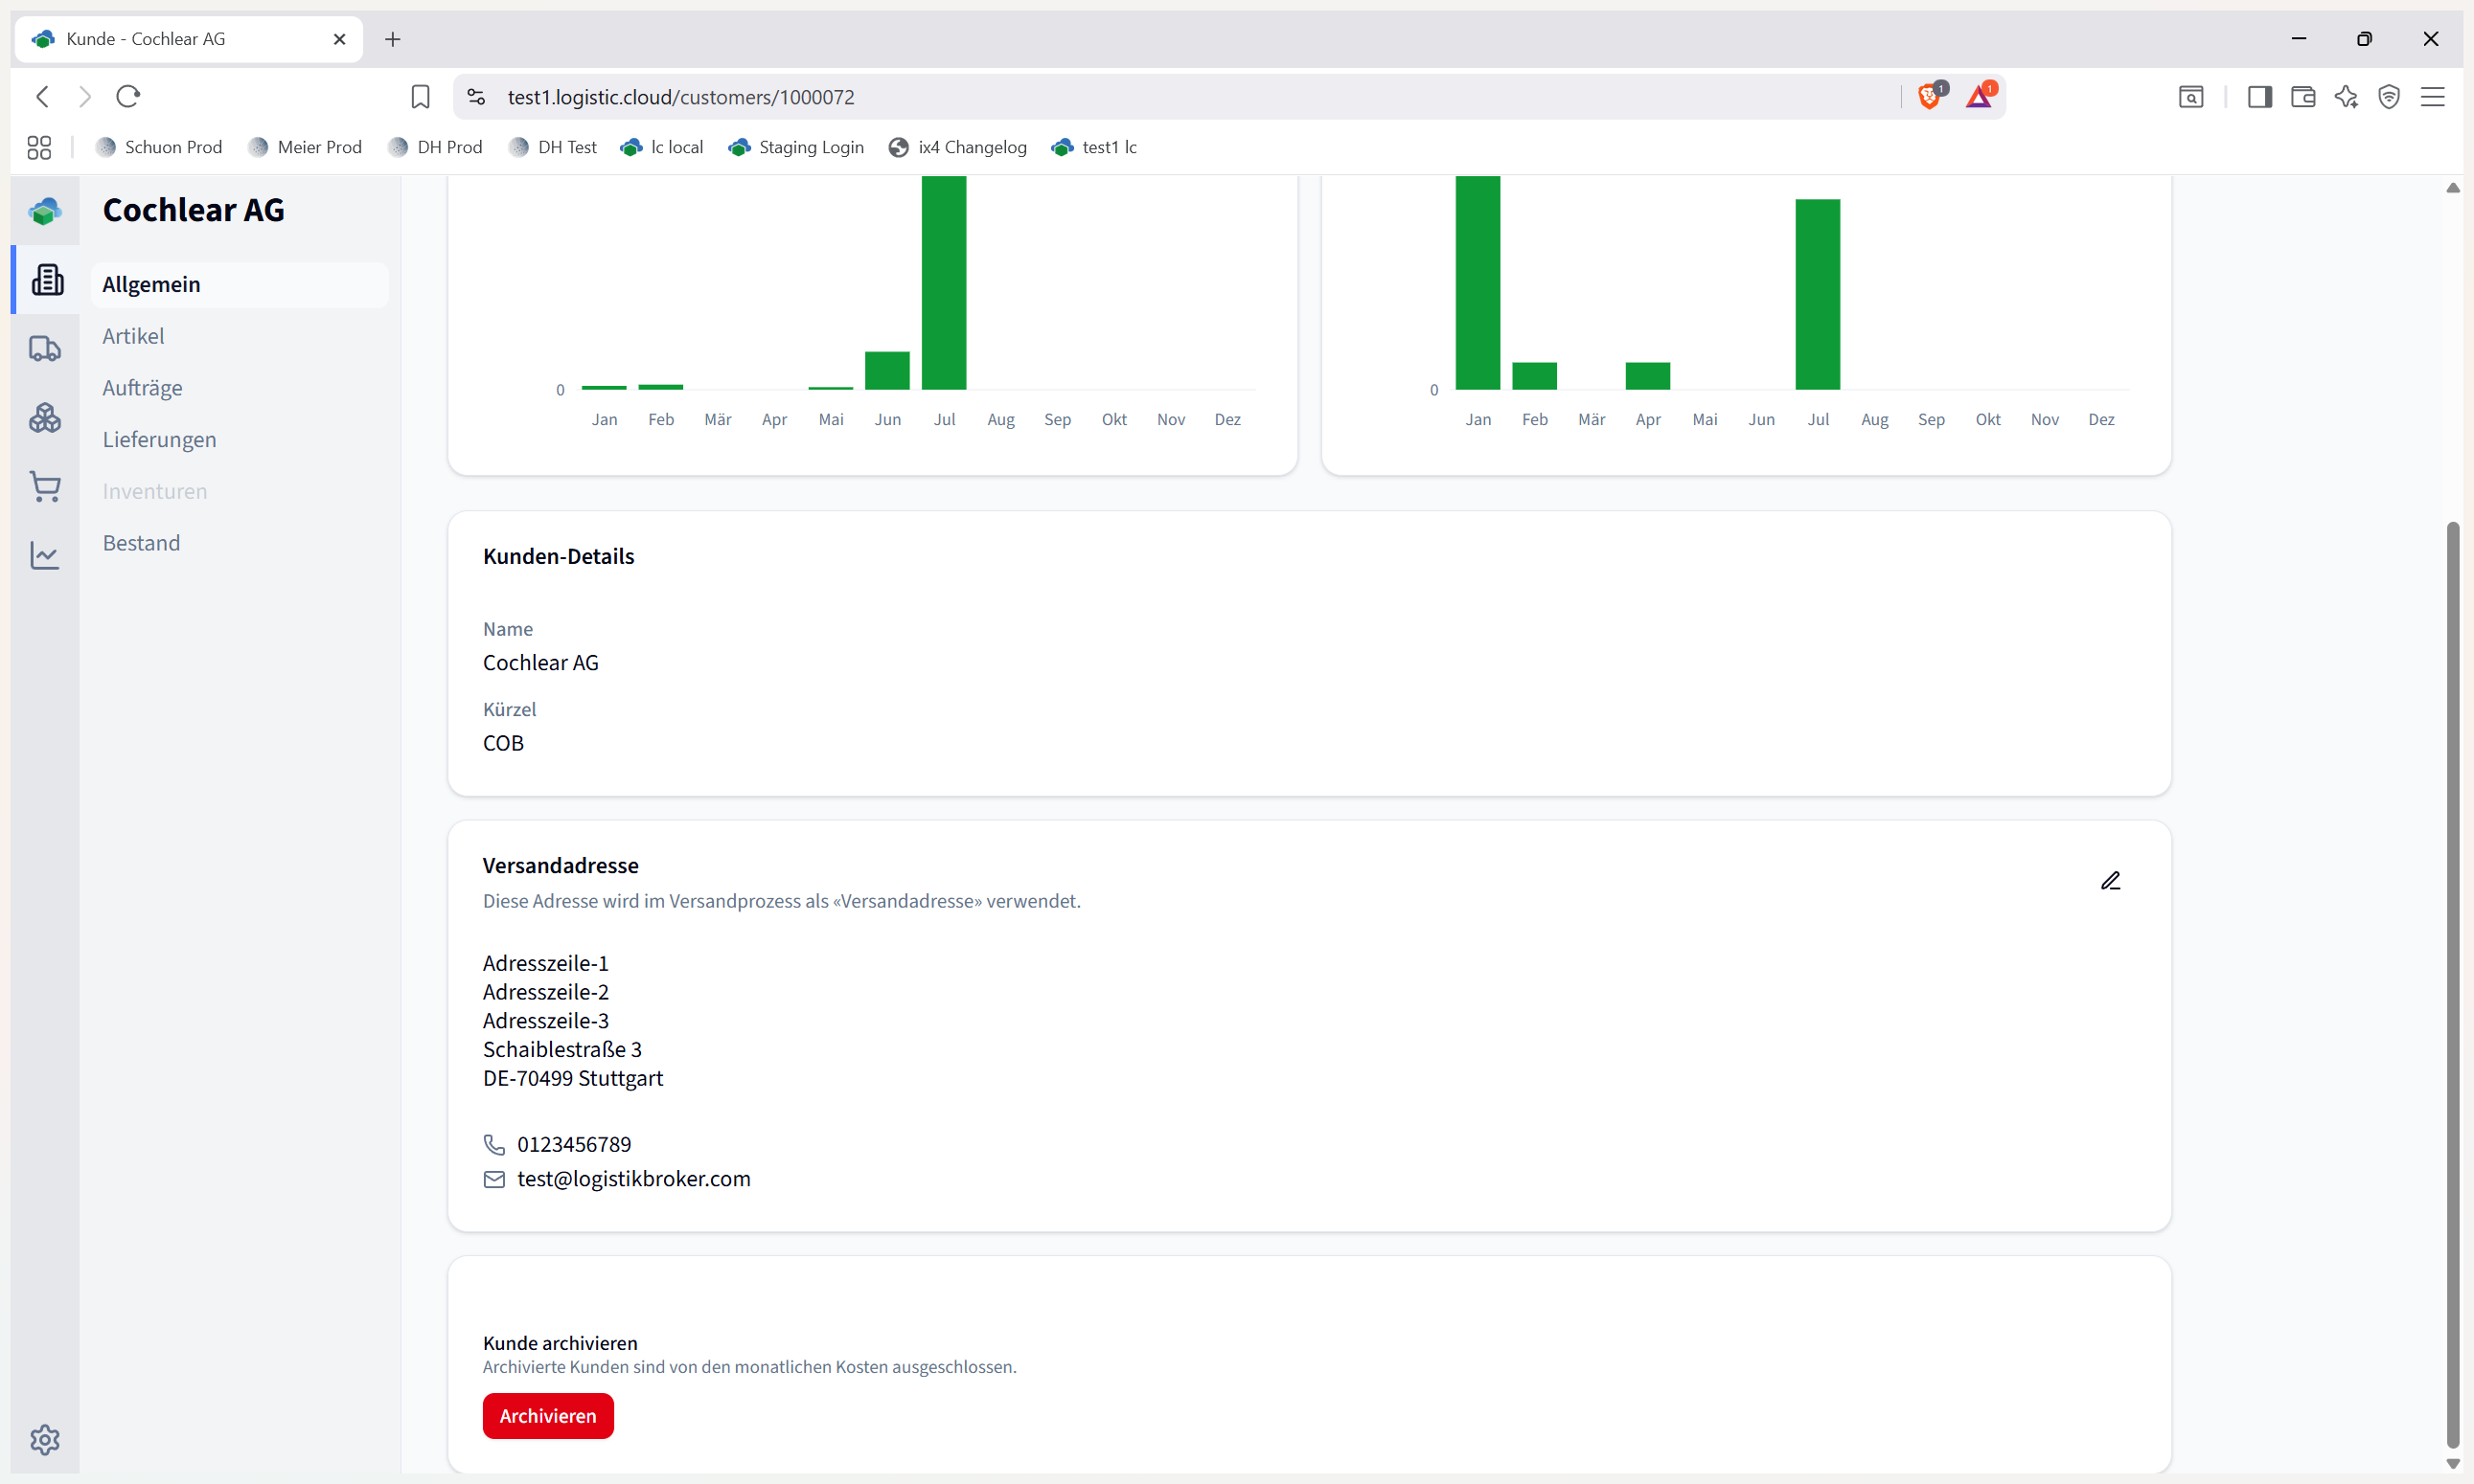
Task: Switch to the Aufträge section
Action: [142, 388]
